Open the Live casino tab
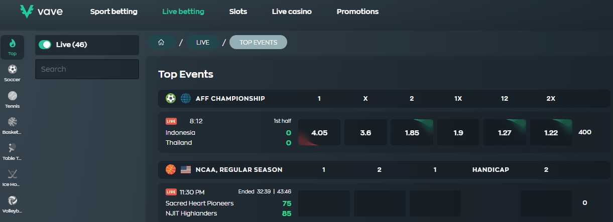The height and width of the screenshot is (222, 613). (292, 12)
